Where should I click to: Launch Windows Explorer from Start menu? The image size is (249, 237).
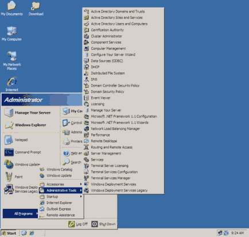pos(30,125)
